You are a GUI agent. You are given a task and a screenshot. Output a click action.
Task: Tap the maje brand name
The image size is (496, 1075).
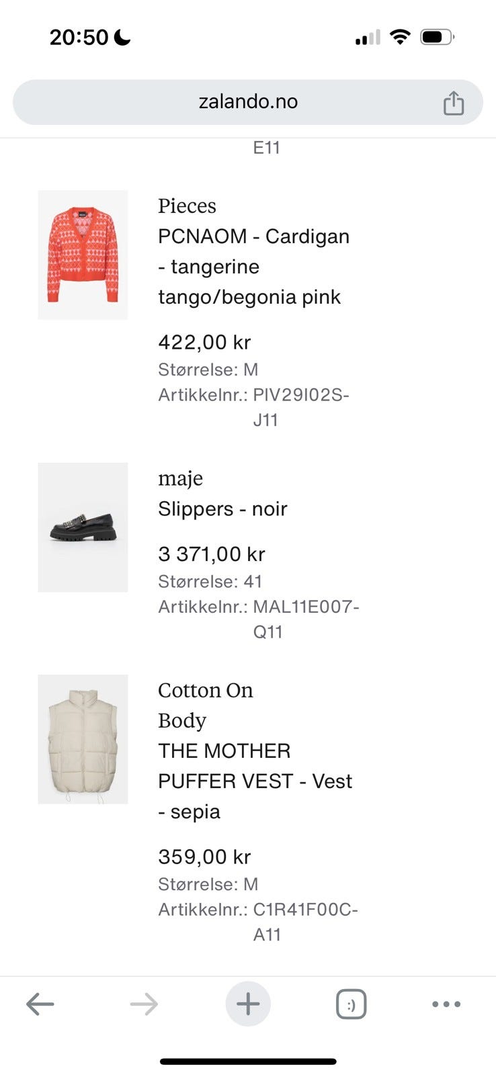(x=180, y=478)
